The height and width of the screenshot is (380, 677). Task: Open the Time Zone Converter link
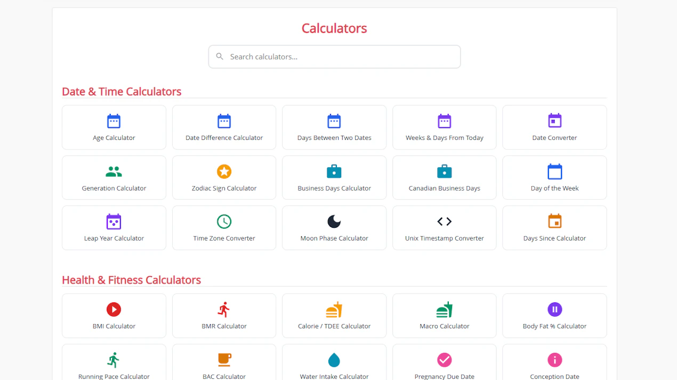(x=224, y=228)
